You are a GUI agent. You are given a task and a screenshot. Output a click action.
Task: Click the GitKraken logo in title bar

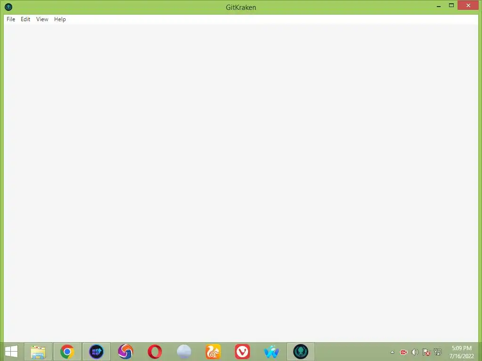coord(8,7)
